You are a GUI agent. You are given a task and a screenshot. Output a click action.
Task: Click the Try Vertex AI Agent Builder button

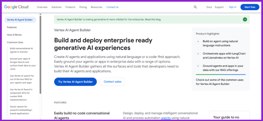[75, 82]
